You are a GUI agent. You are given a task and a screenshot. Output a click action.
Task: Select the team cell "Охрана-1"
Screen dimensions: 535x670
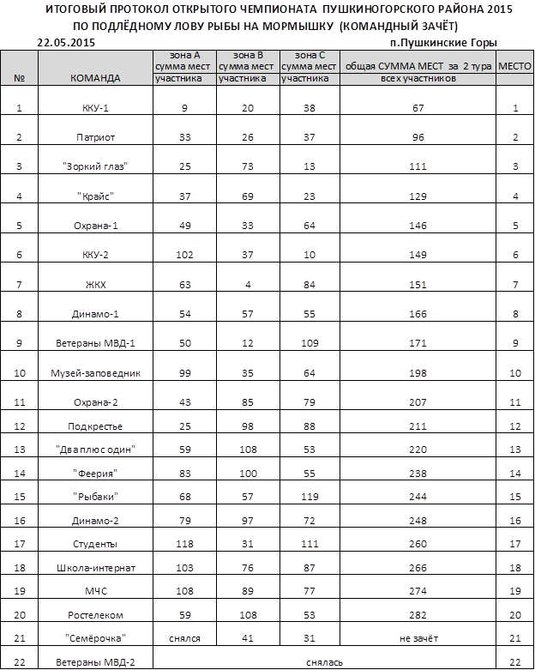95,218
